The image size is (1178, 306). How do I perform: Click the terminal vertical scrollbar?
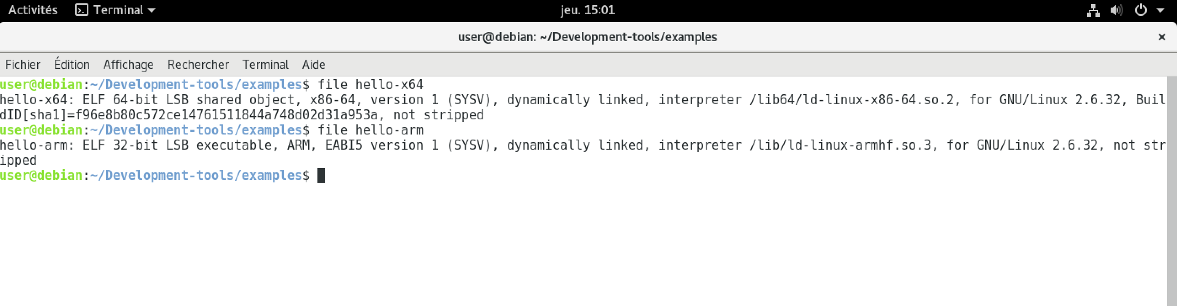(x=1172, y=191)
